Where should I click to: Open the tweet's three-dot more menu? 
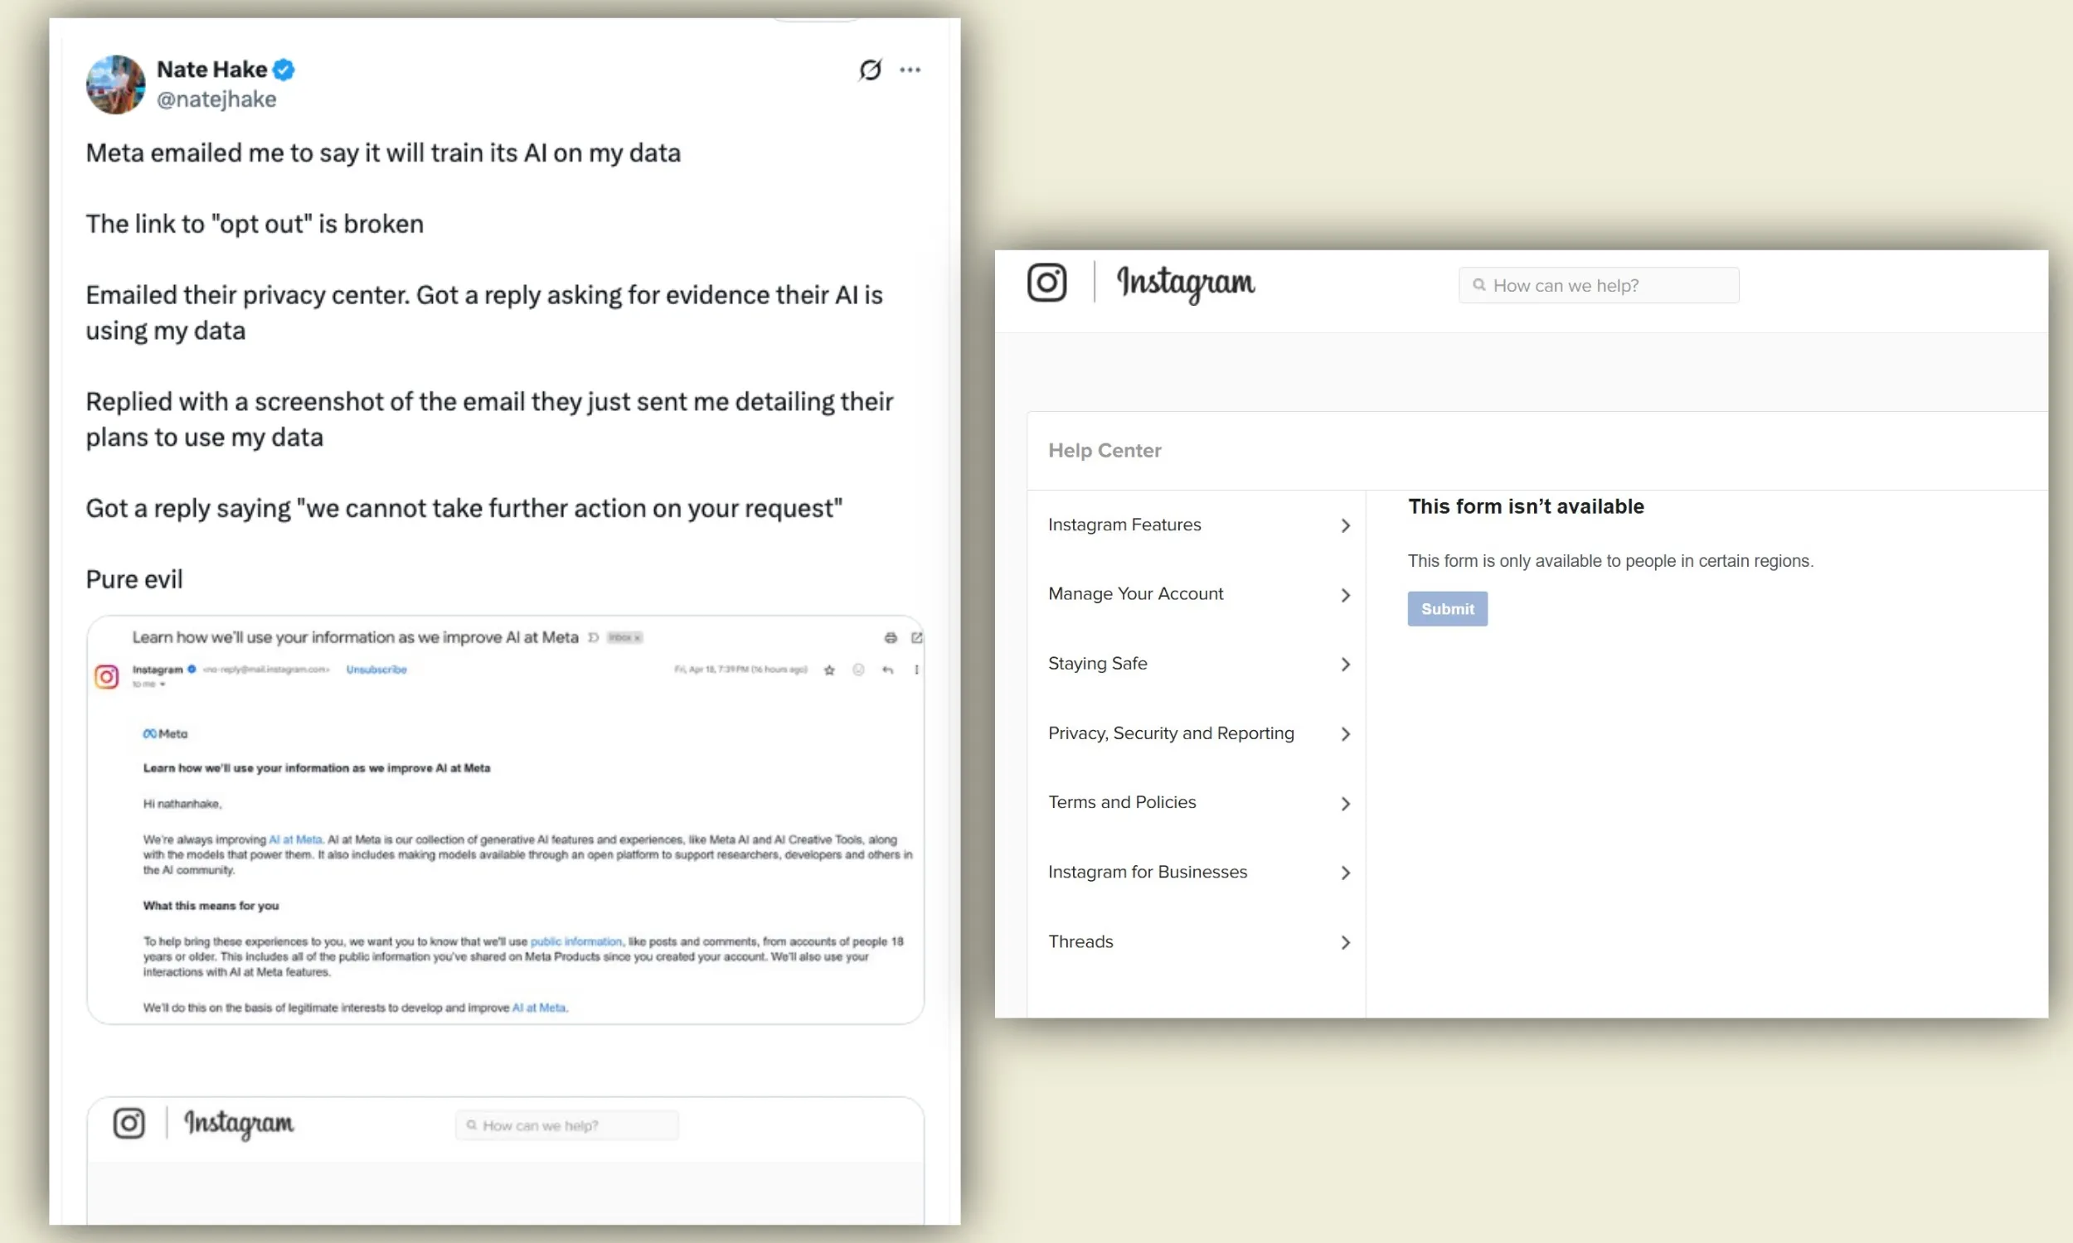(x=910, y=70)
